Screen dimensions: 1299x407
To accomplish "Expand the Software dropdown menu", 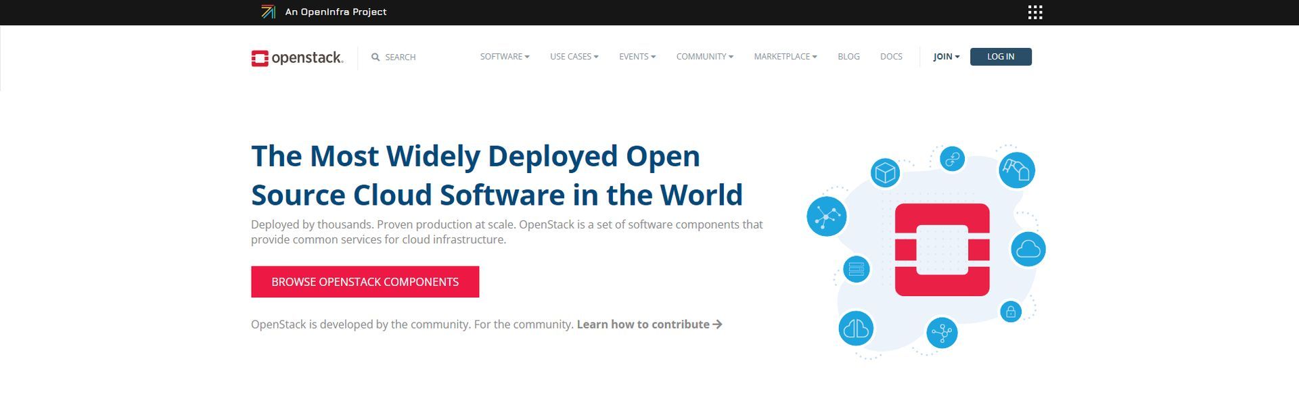I will (505, 57).
